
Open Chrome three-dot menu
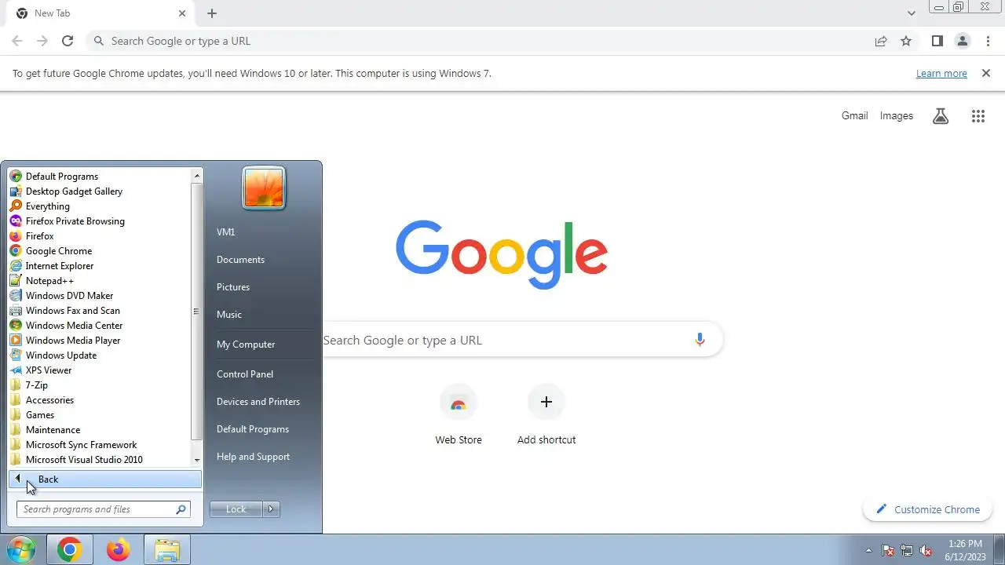coord(988,41)
